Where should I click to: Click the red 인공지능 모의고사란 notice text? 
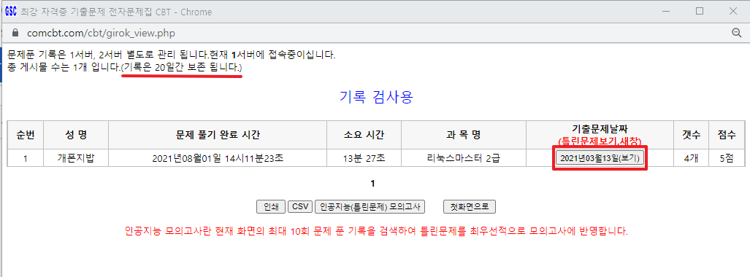[x=376, y=232]
